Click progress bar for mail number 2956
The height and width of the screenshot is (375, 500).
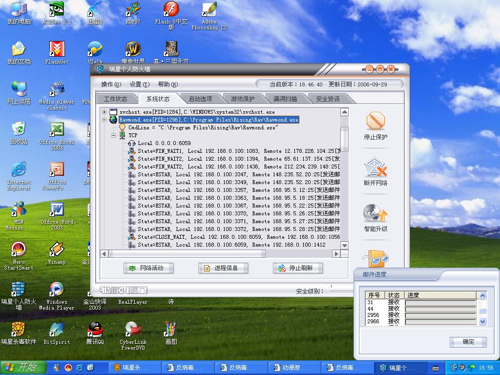tap(441, 315)
